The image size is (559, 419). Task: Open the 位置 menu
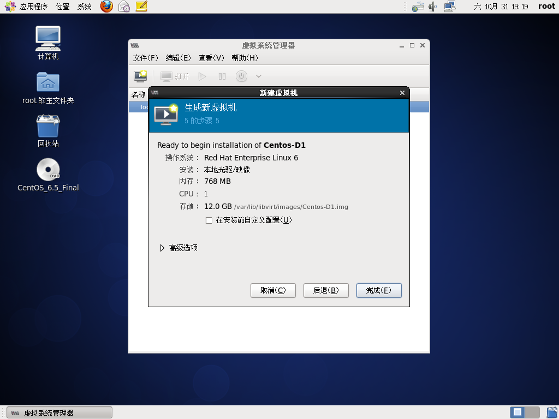tap(62, 7)
